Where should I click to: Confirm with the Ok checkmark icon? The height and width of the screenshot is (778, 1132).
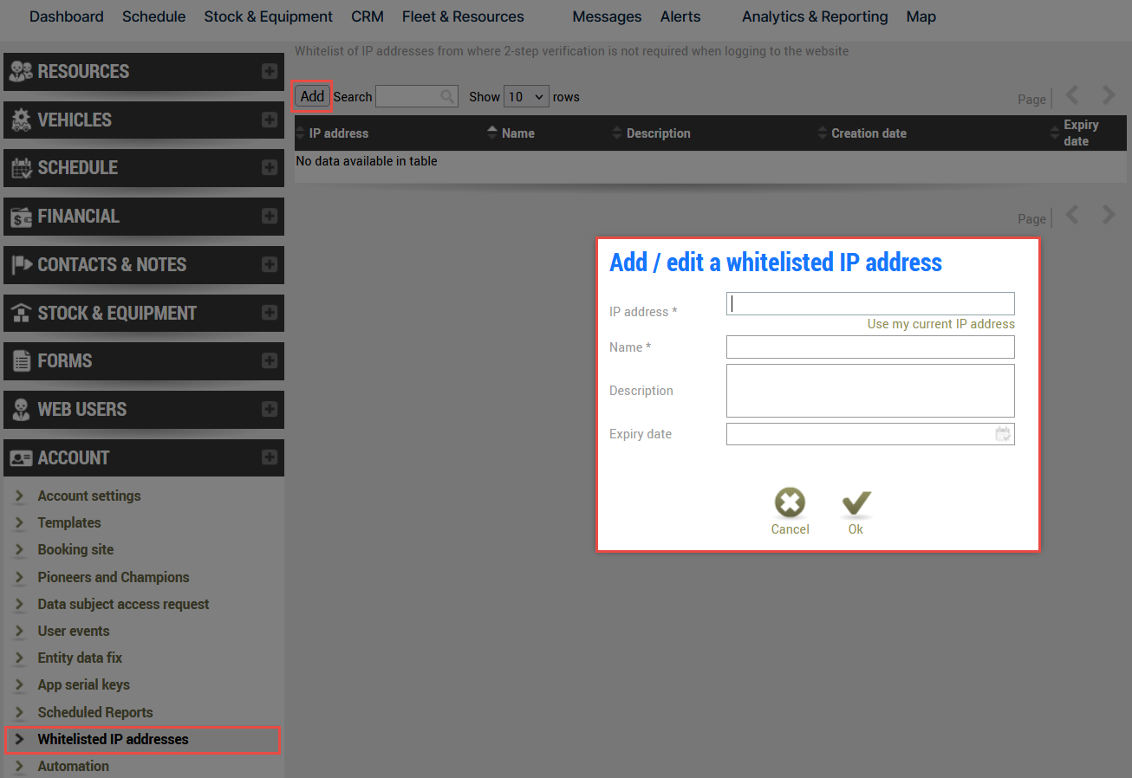pyautogui.click(x=856, y=502)
